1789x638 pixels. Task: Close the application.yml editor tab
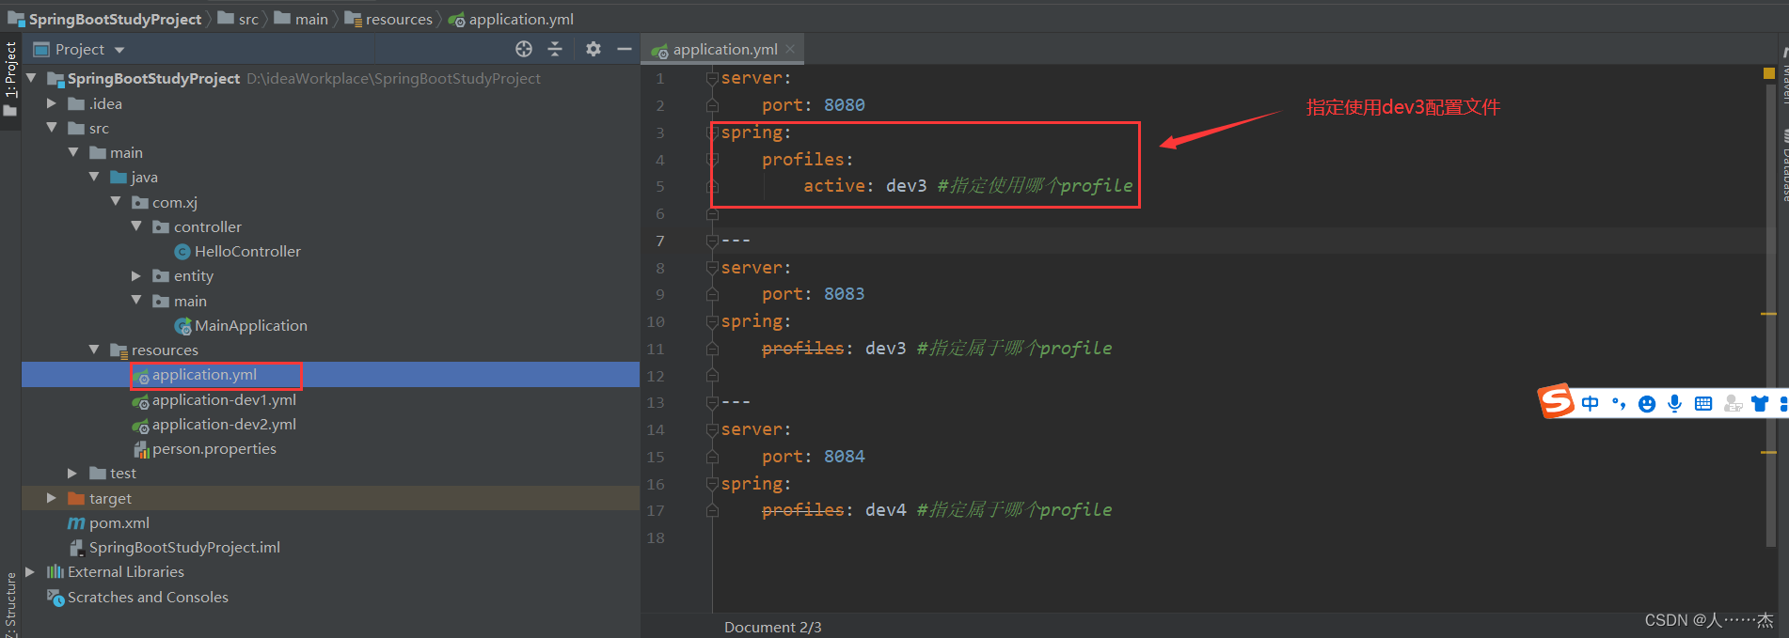pos(790,49)
